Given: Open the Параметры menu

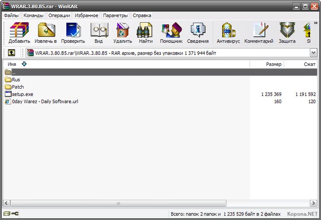Looking at the screenshot, I should pos(115,15).
